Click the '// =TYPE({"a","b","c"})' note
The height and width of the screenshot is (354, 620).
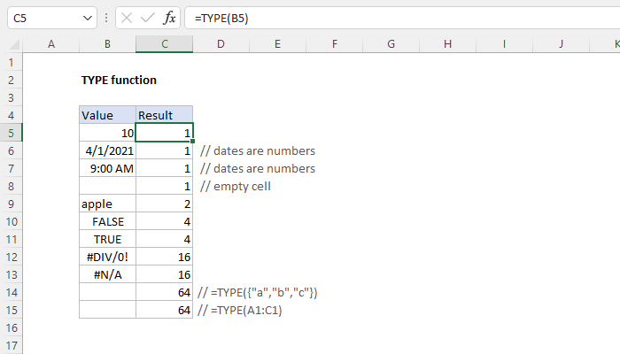(x=258, y=293)
